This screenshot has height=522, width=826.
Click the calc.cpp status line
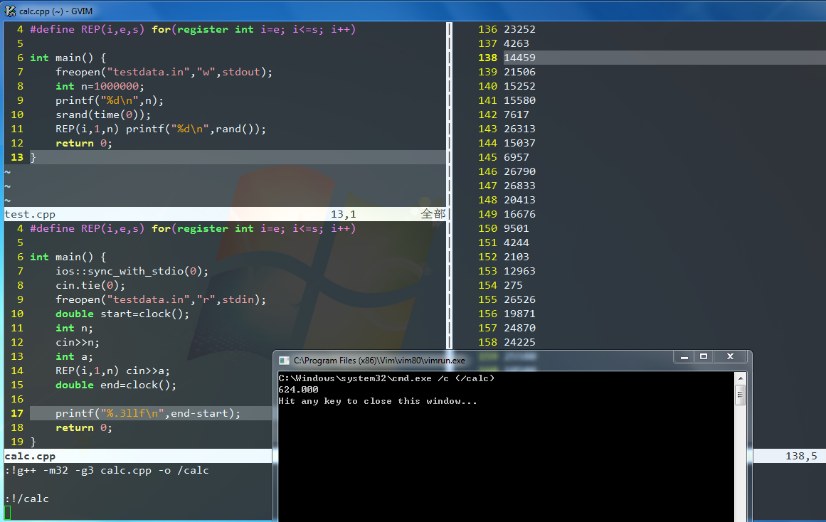tap(138, 456)
